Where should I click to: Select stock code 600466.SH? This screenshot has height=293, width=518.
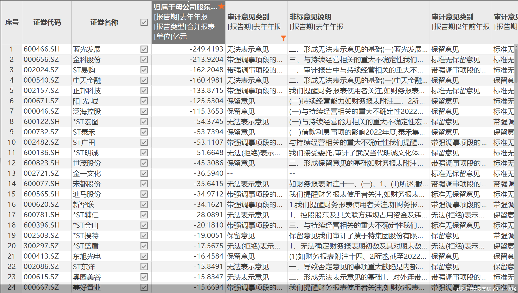[41, 49]
